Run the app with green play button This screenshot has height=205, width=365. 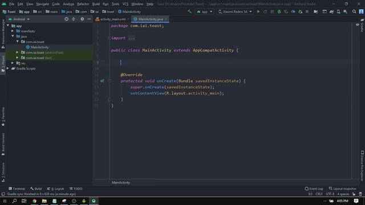(x=258, y=11)
